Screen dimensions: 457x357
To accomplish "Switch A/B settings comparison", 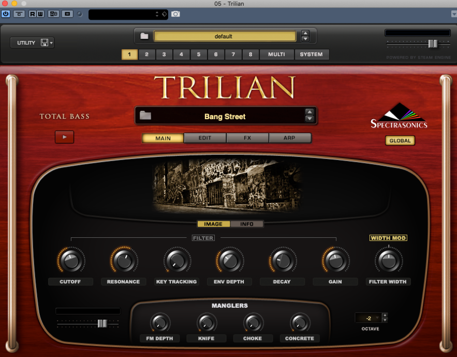I will 54,13.
